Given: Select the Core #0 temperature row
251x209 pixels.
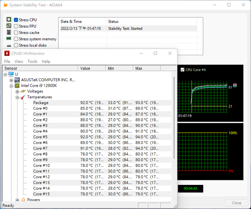Looking at the screenshot, I should pos(102,108).
